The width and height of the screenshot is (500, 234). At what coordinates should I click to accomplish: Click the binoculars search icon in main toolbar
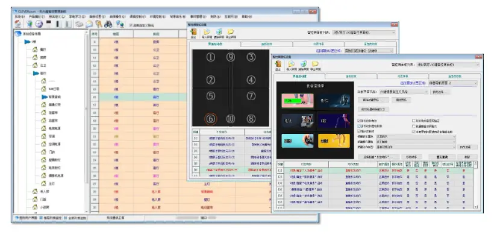(x=108, y=24)
